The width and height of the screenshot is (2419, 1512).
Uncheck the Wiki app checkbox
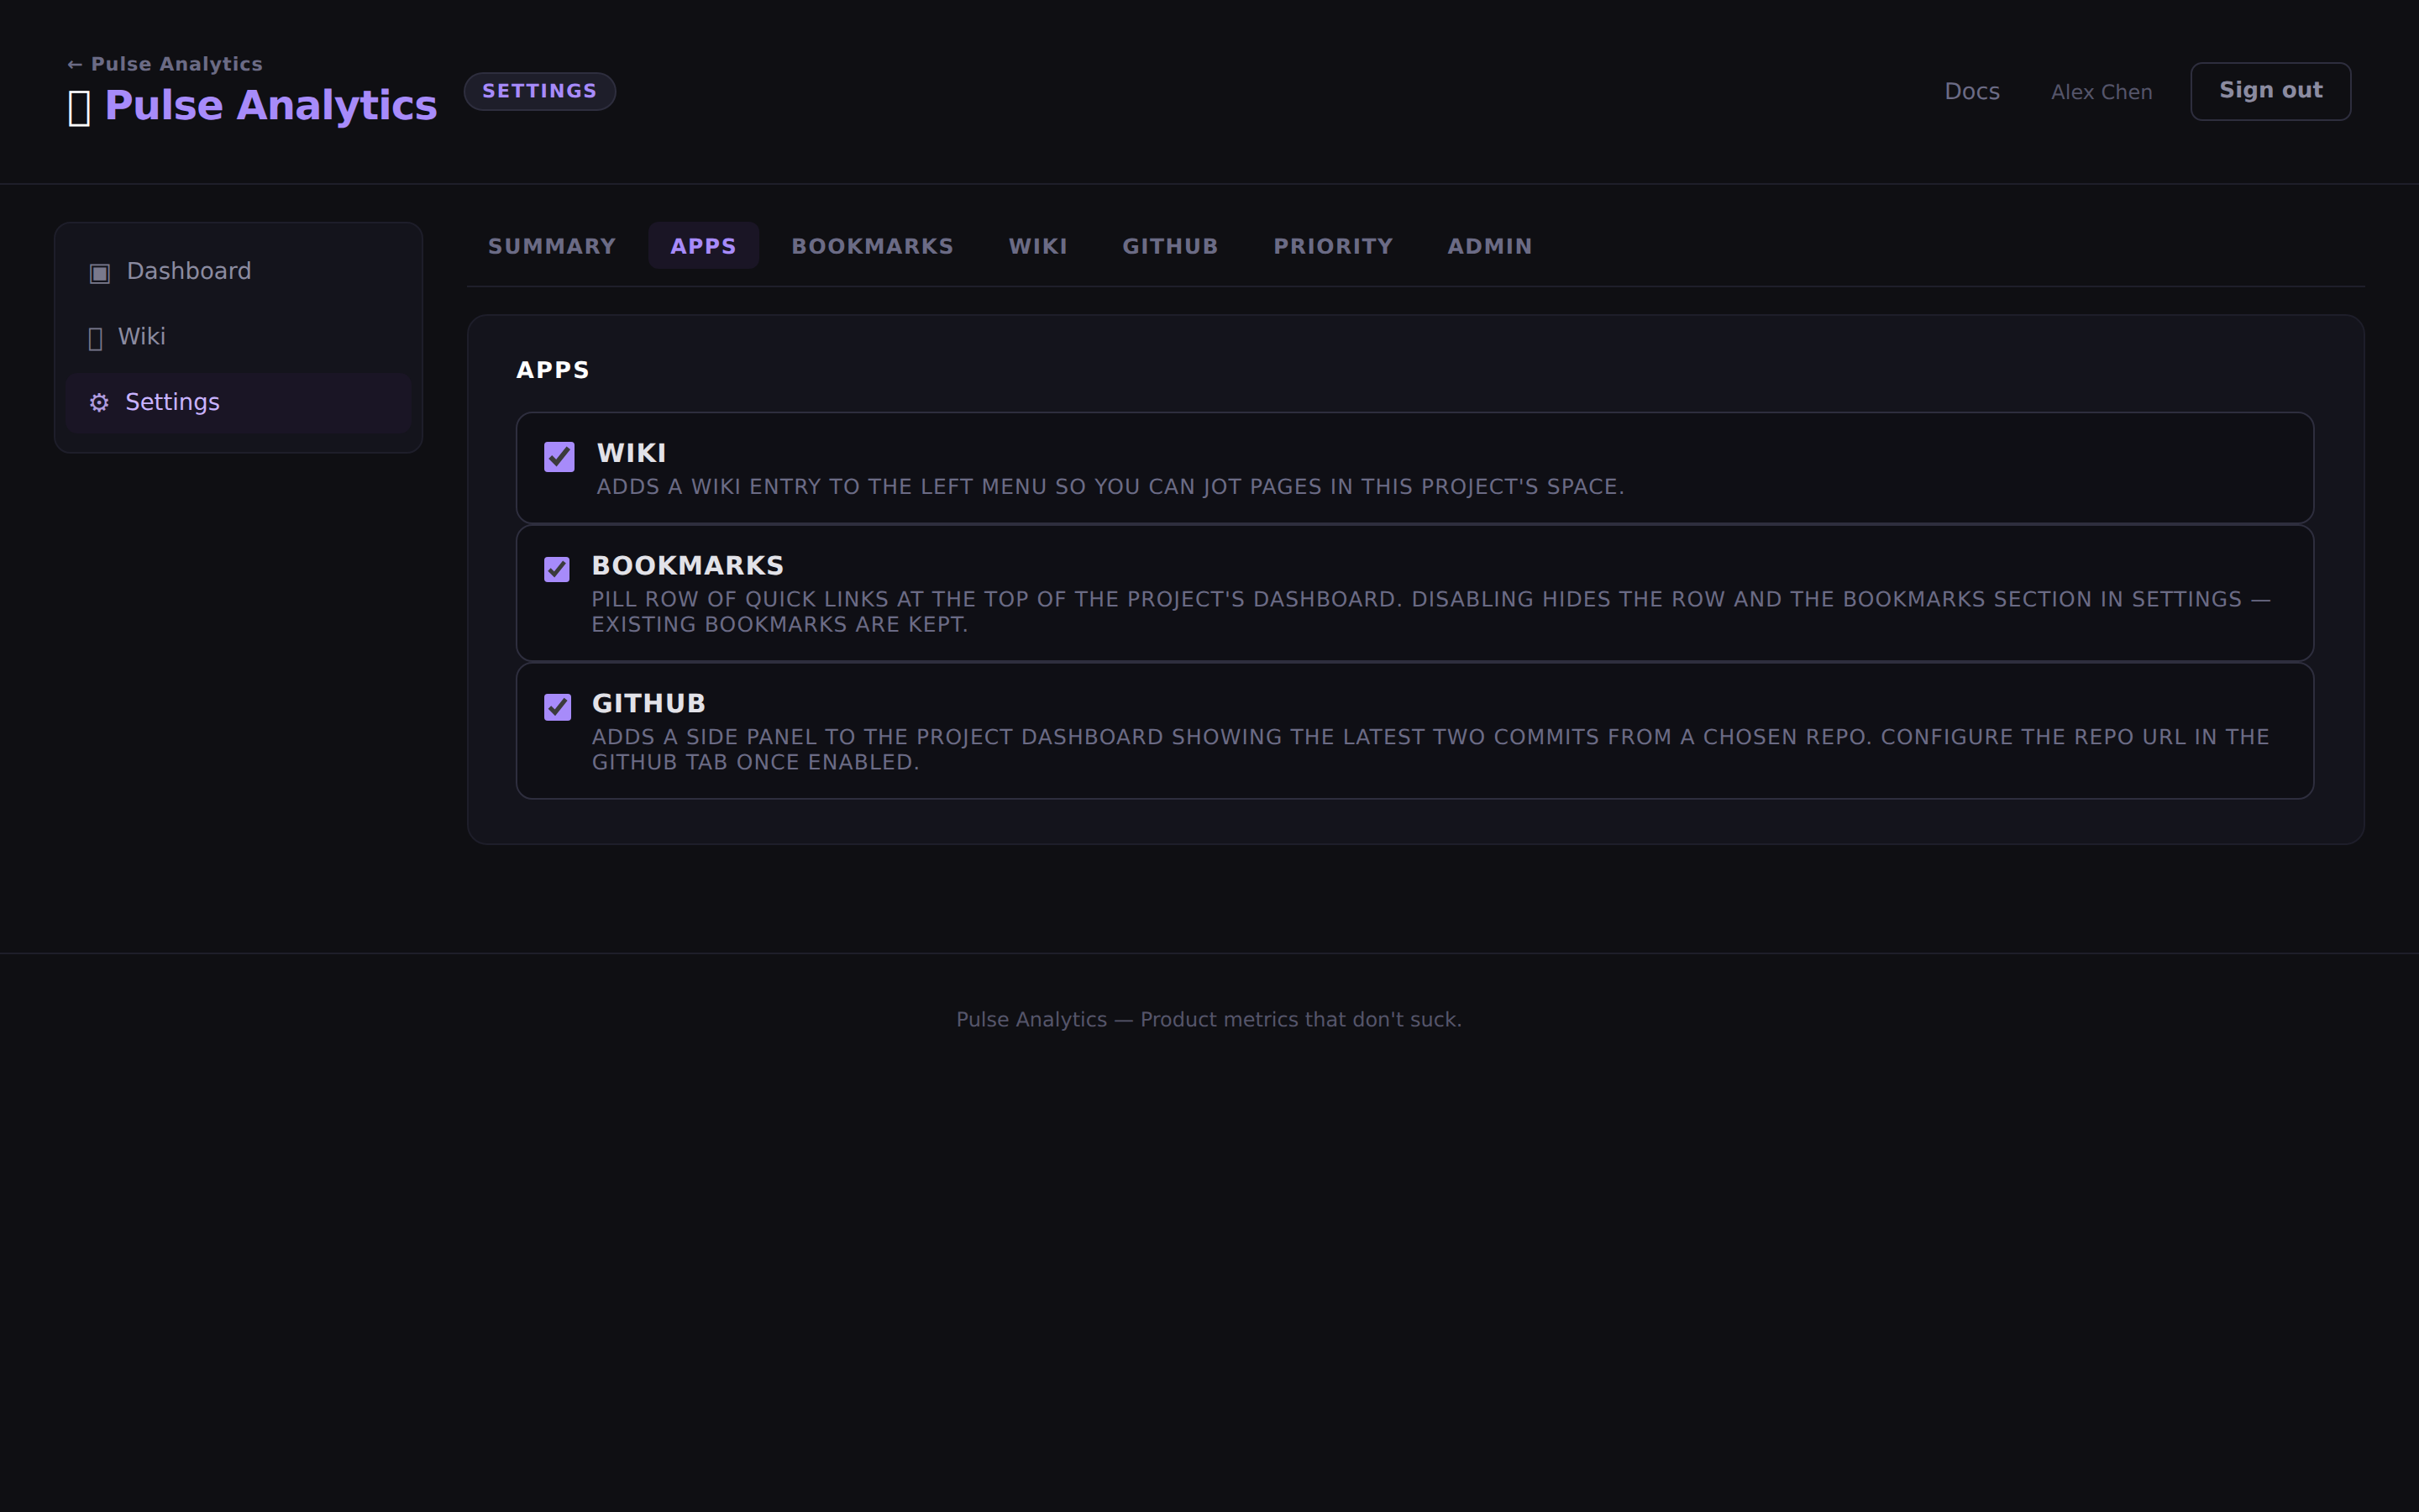(x=559, y=457)
